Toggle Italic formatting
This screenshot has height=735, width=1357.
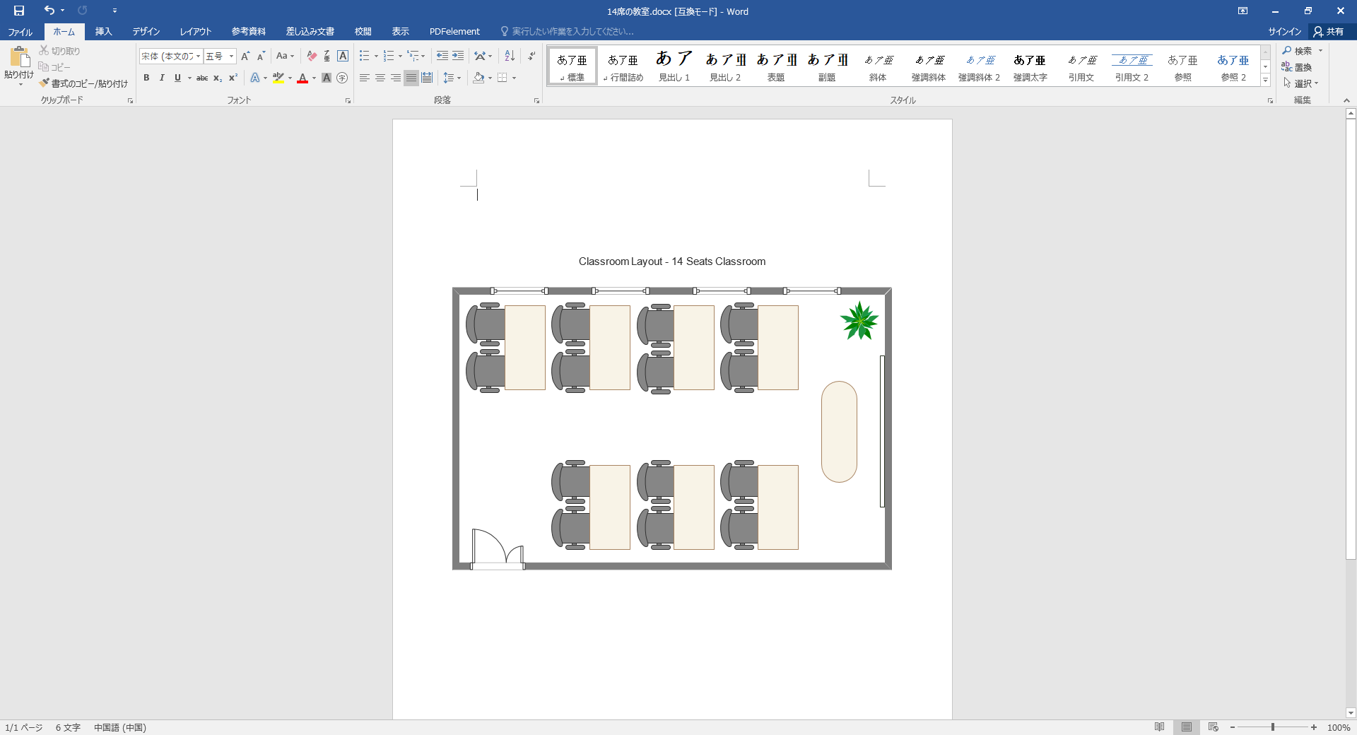click(162, 78)
